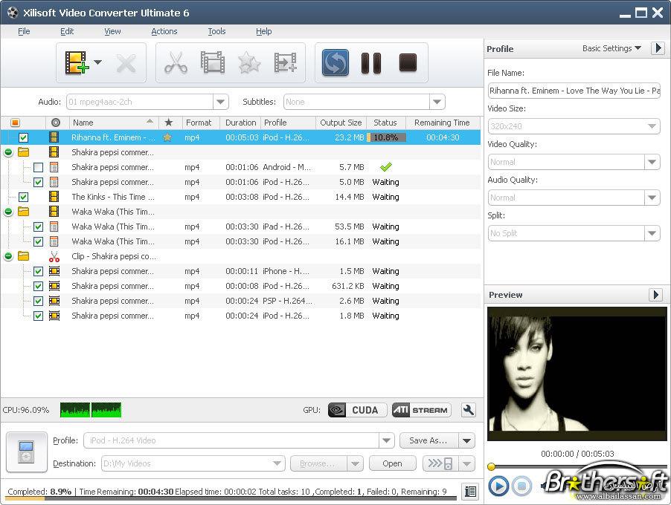Click the Save As... button
671x505 pixels.
(428, 440)
